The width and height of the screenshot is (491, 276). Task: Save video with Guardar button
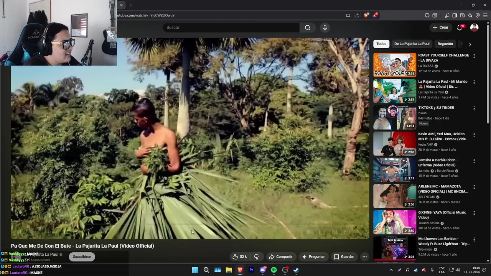click(344, 257)
